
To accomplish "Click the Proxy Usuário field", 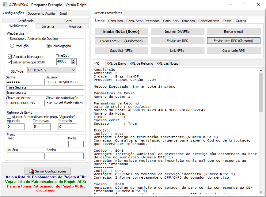I will (x=26, y=156).
